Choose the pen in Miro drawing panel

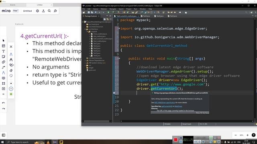click(11, 54)
